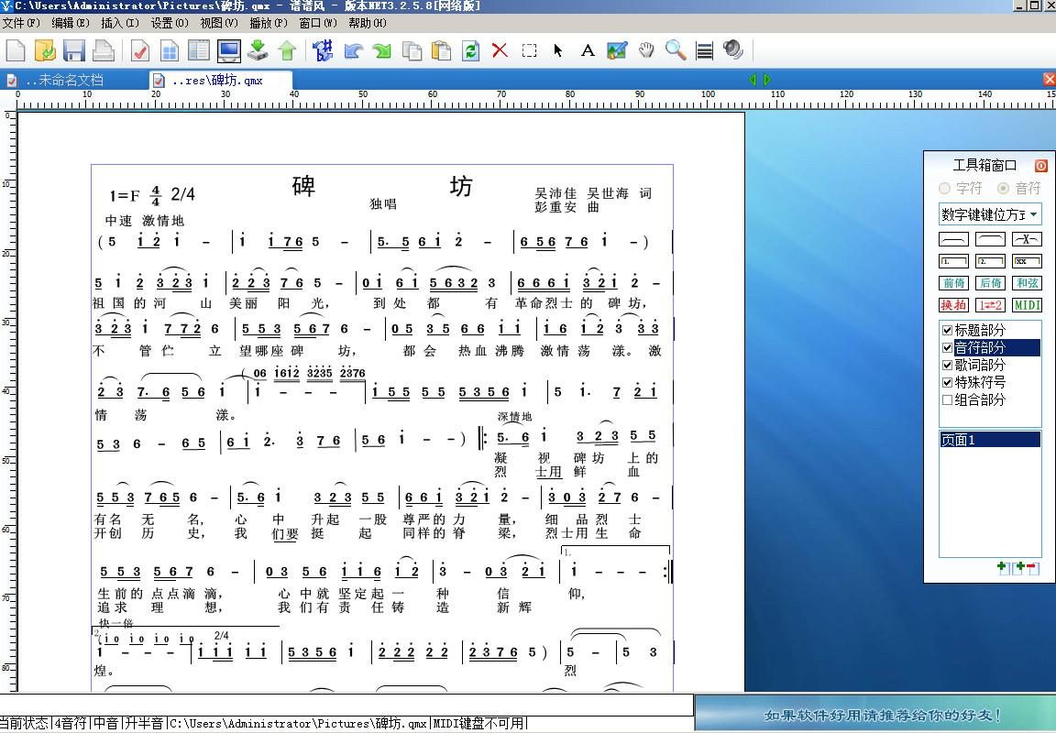Insert second ending bracket symbol 2.
1056x733 pixels.
pyautogui.click(x=991, y=261)
